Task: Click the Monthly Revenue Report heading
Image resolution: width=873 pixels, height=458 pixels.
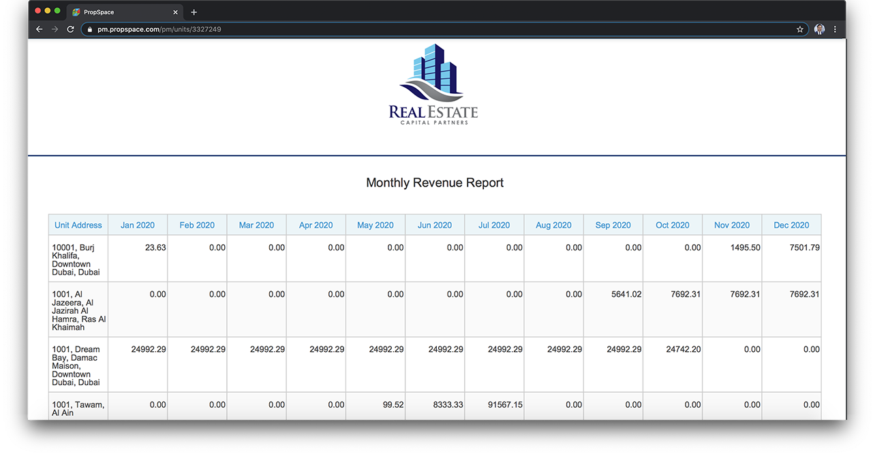Action: [435, 182]
